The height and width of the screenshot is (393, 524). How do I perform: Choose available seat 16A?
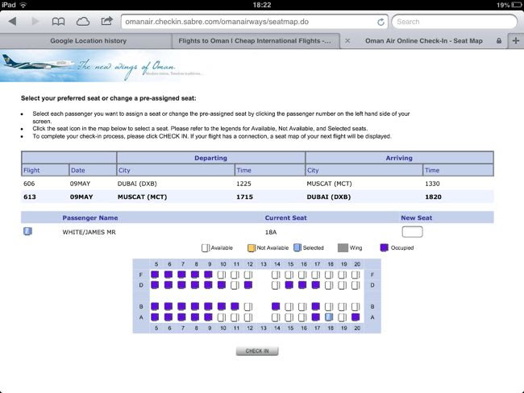pos(302,317)
